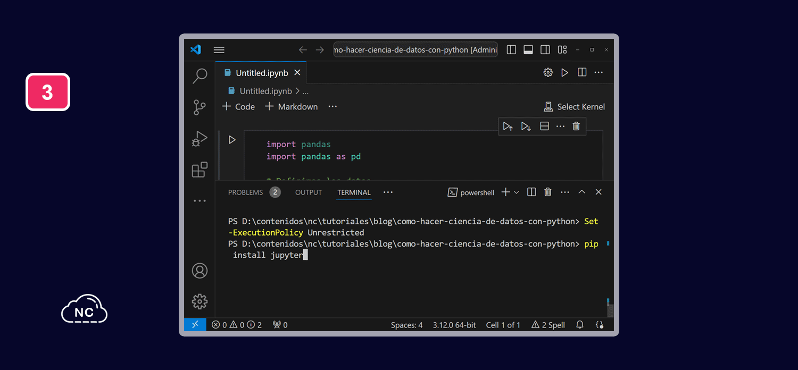
Task: Open errors and warnings status indicator
Action: [x=237, y=325]
